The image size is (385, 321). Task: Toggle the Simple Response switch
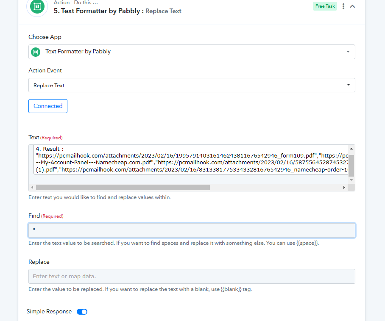(x=82, y=312)
